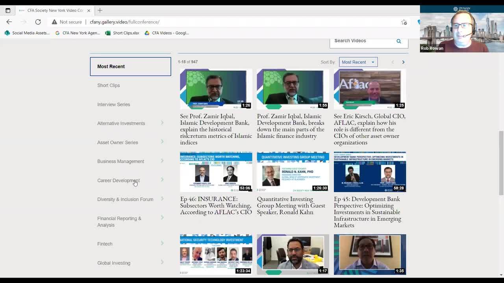Expand Career Development chevron
504x283 pixels.
pos(162,180)
